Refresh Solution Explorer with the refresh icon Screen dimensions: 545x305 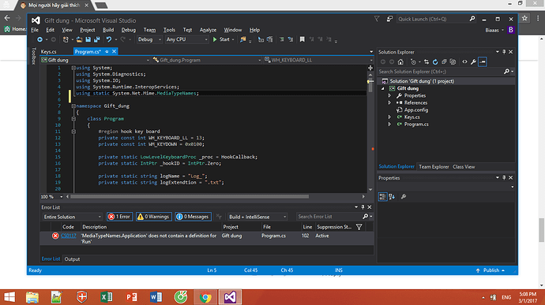tap(435, 61)
